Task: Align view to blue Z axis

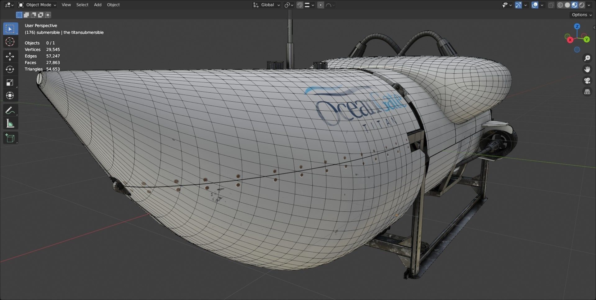Action: (577, 26)
